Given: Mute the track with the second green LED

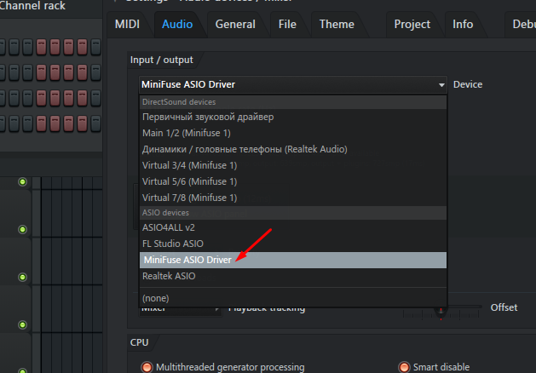Looking at the screenshot, I should 22,229.
